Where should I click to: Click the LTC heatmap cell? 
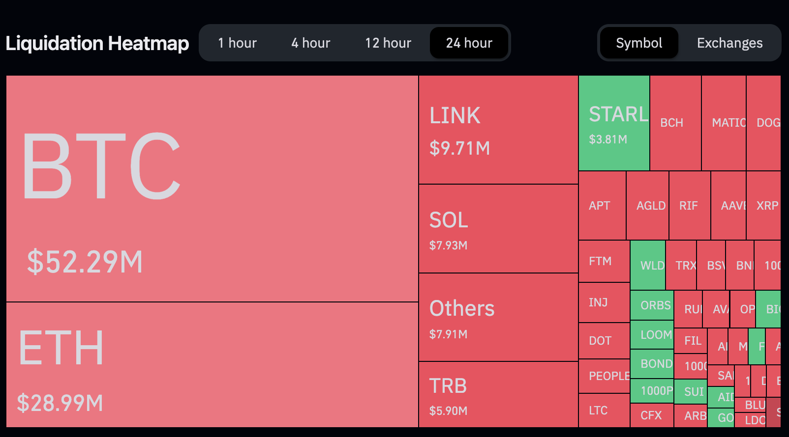tap(604, 410)
